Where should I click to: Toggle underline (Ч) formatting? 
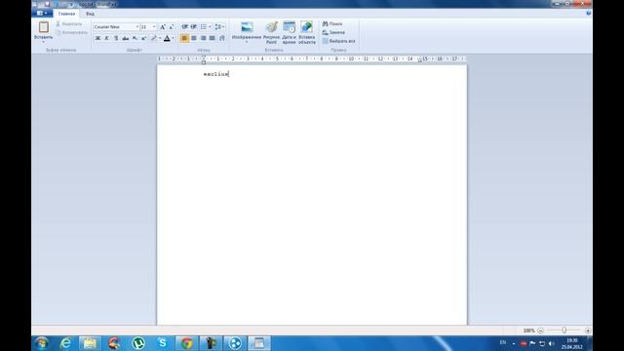[x=116, y=38]
